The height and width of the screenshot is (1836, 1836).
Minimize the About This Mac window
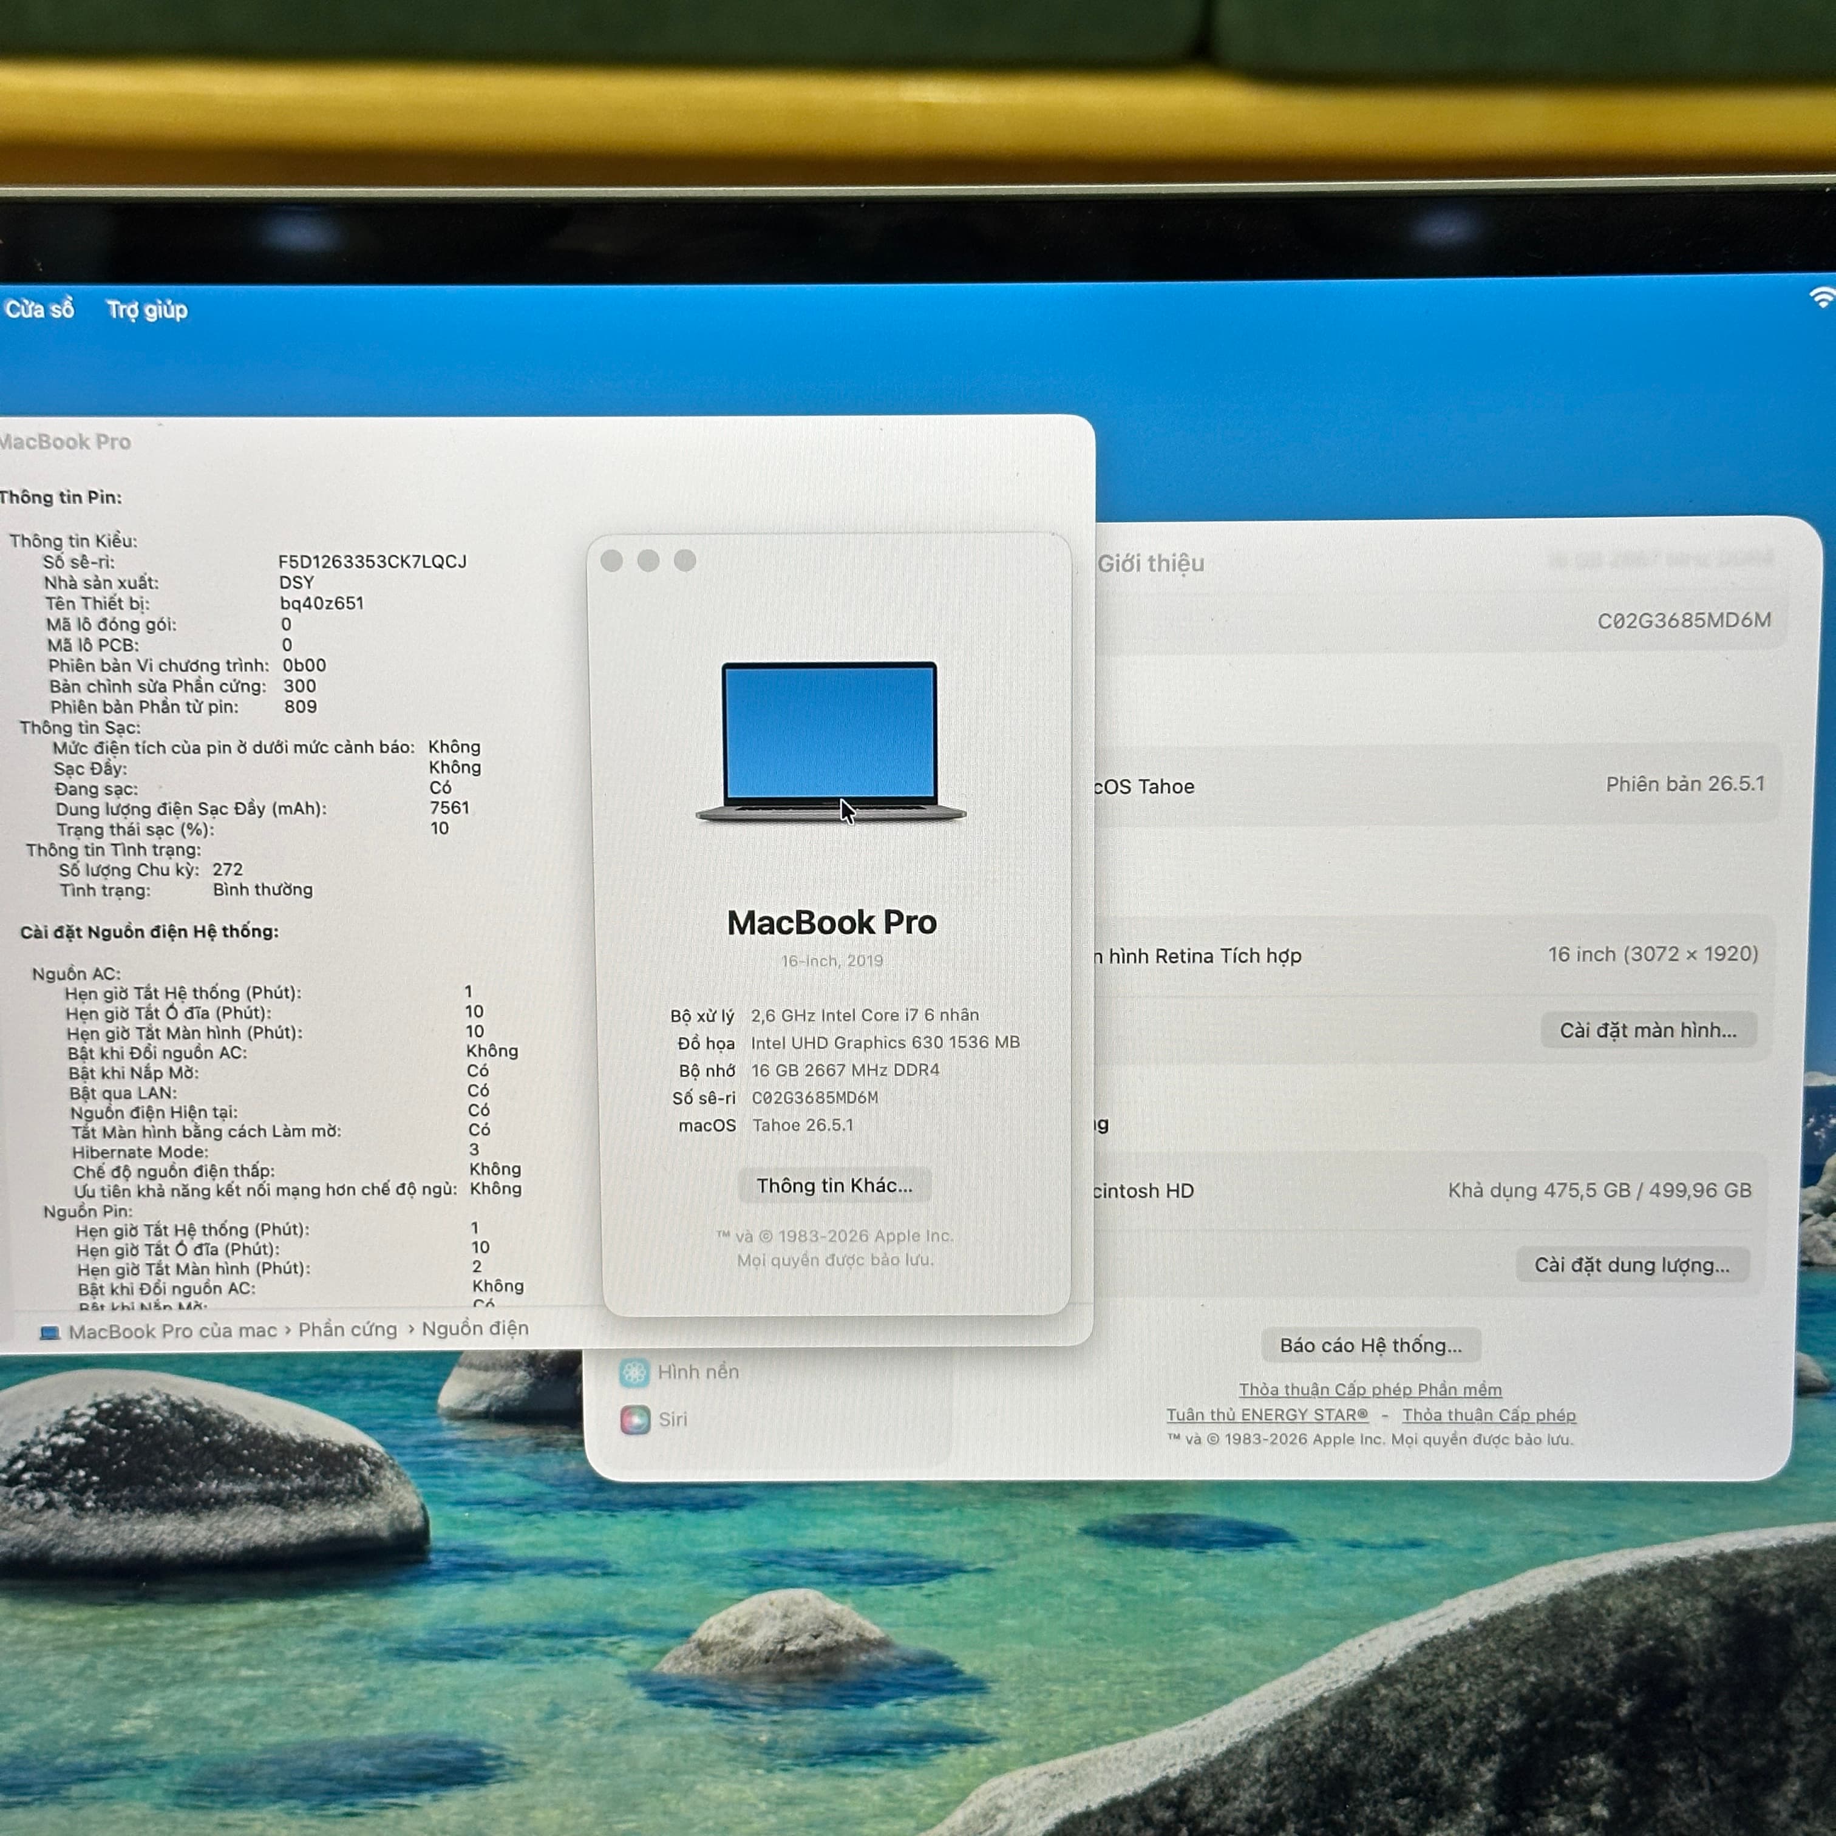point(648,560)
